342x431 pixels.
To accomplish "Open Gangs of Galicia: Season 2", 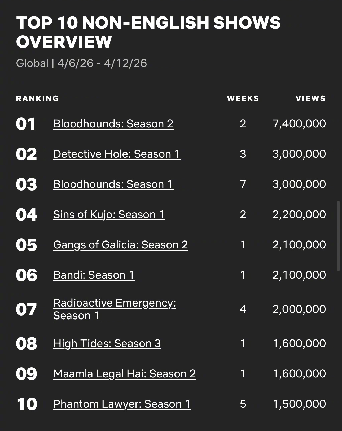I will [121, 245].
